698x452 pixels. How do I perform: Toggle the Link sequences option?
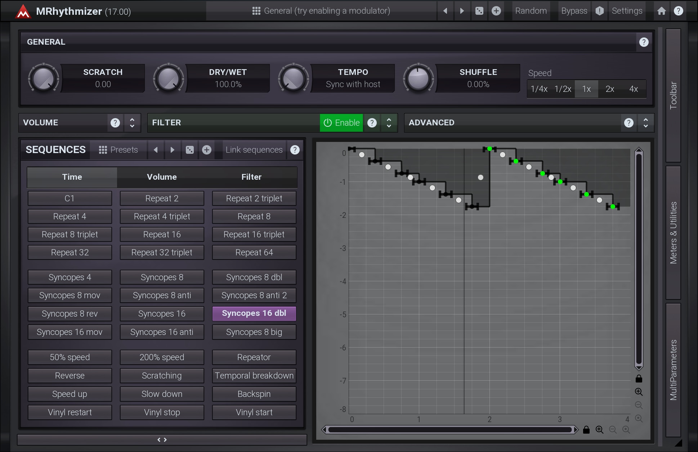254,150
